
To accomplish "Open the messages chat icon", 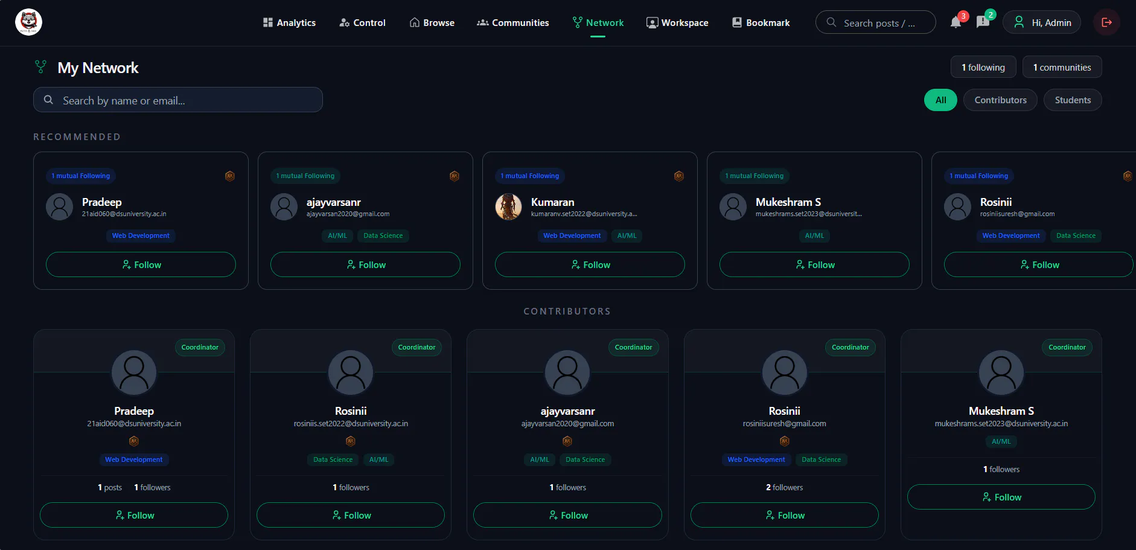I will pyautogui.click(x=983, y=22).
